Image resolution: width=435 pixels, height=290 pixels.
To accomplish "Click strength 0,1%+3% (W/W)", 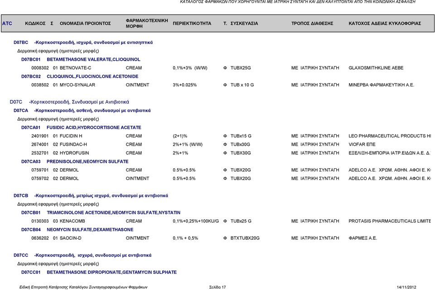I will tap(190, 68).
